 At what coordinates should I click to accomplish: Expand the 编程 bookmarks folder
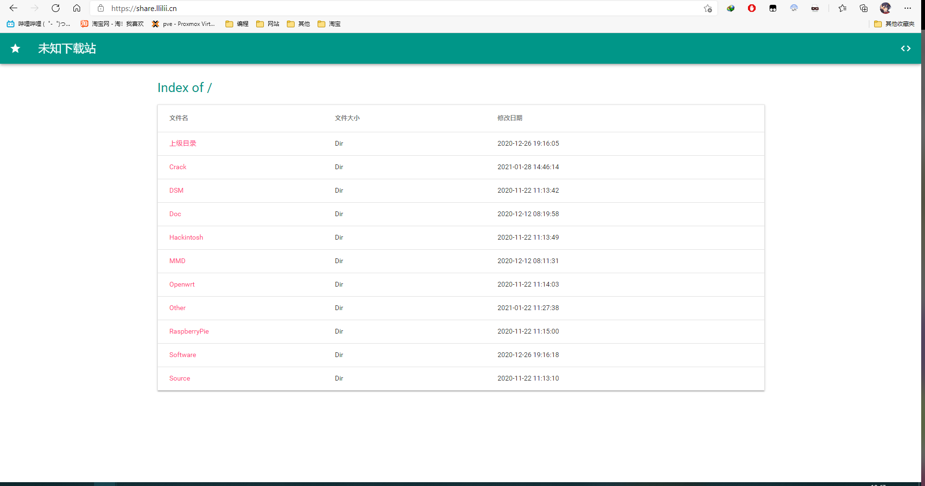[237, 24]
